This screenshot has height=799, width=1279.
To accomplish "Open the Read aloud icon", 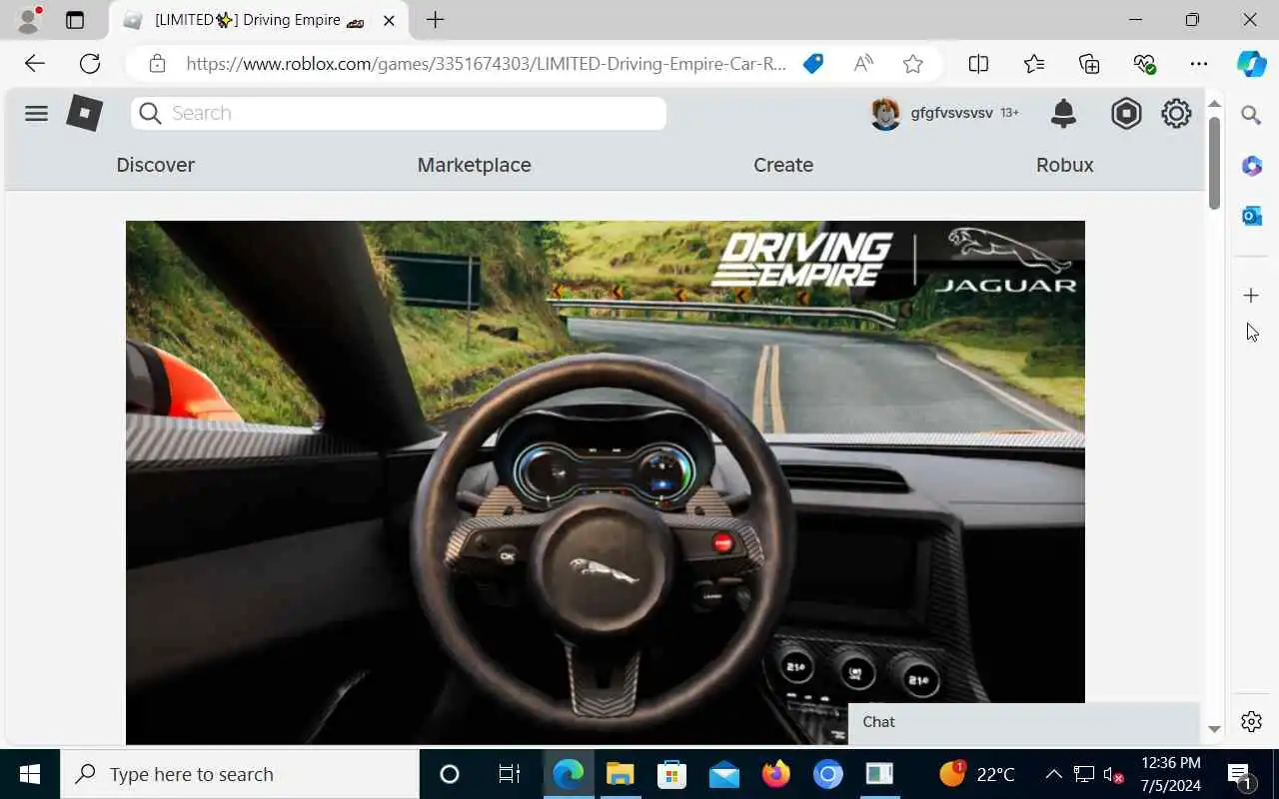I will (x=863, y=64).
